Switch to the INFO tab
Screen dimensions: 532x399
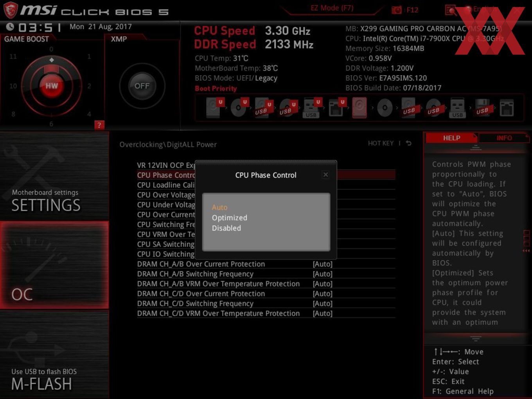[504, 138]
